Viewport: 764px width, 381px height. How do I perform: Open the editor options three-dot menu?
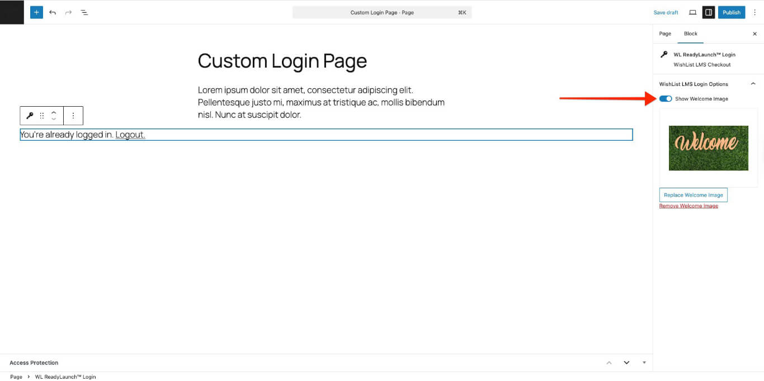tap(755, 12)
